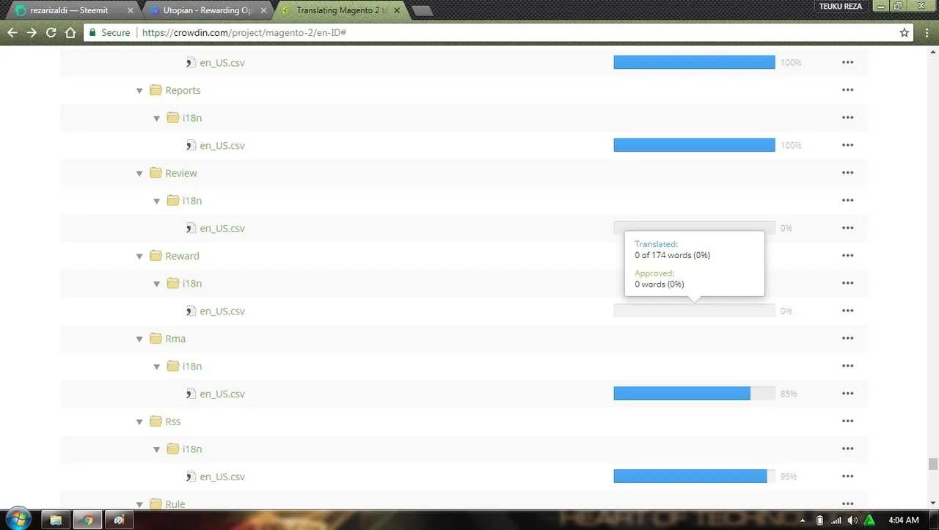Image resolution: width=939 pixels, height=530 pixels.
Task: Click the i18n folder icon under Reports
Action: click(x=173, y=117)
